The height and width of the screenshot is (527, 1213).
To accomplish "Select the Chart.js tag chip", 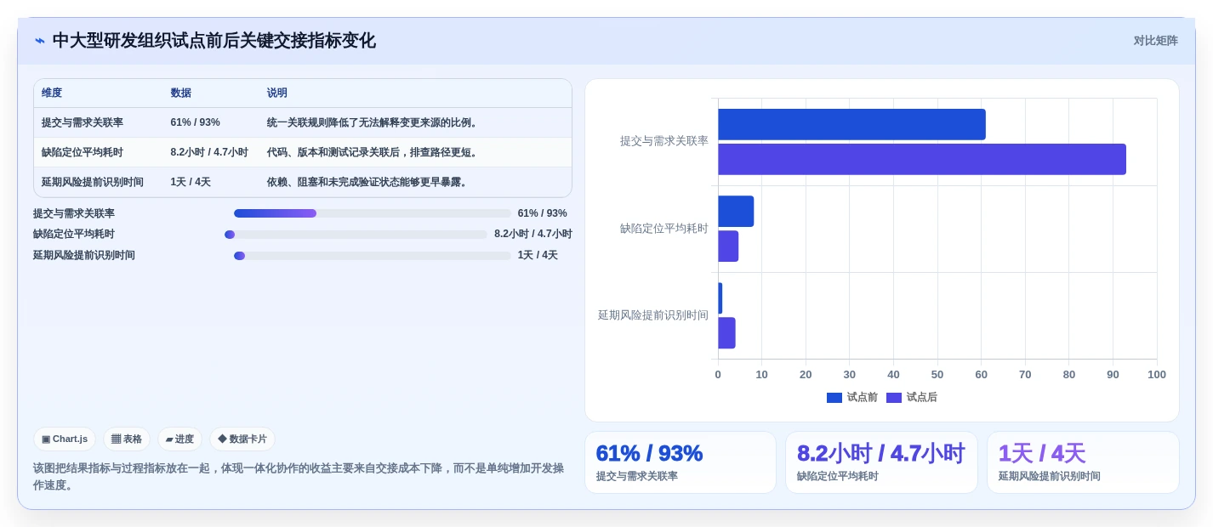I will pos(65,439).
